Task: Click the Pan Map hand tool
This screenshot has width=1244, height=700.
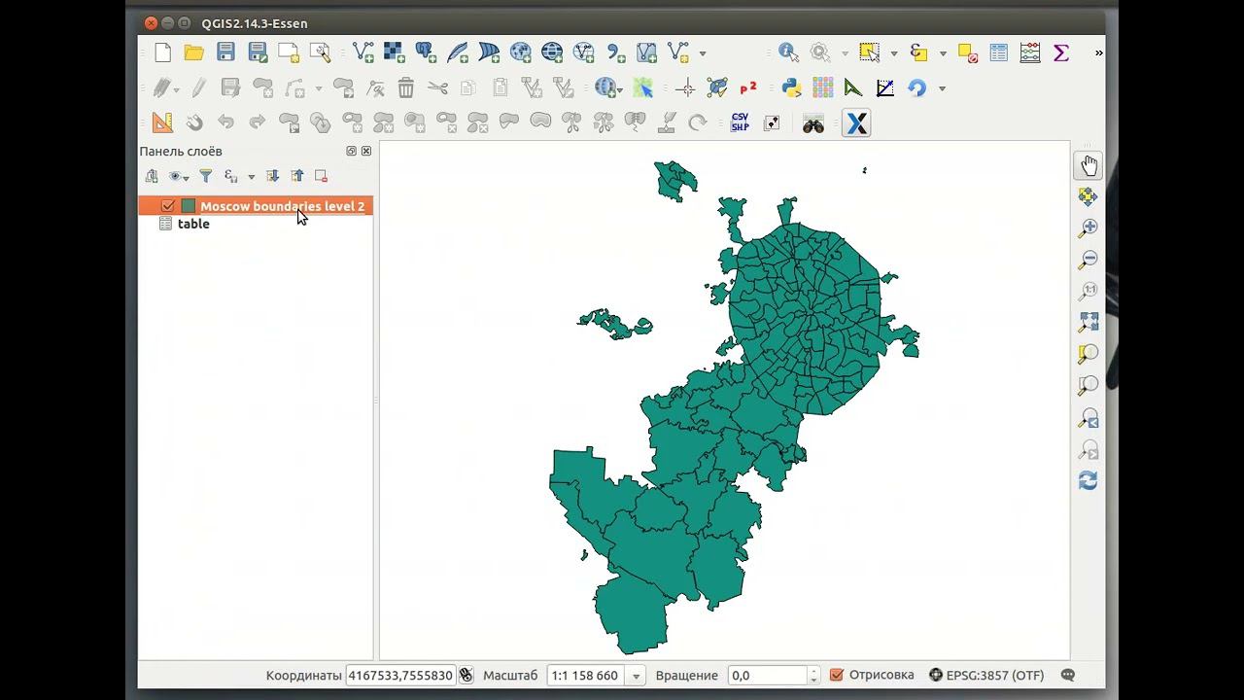Action: click(x=1088, y=166)
